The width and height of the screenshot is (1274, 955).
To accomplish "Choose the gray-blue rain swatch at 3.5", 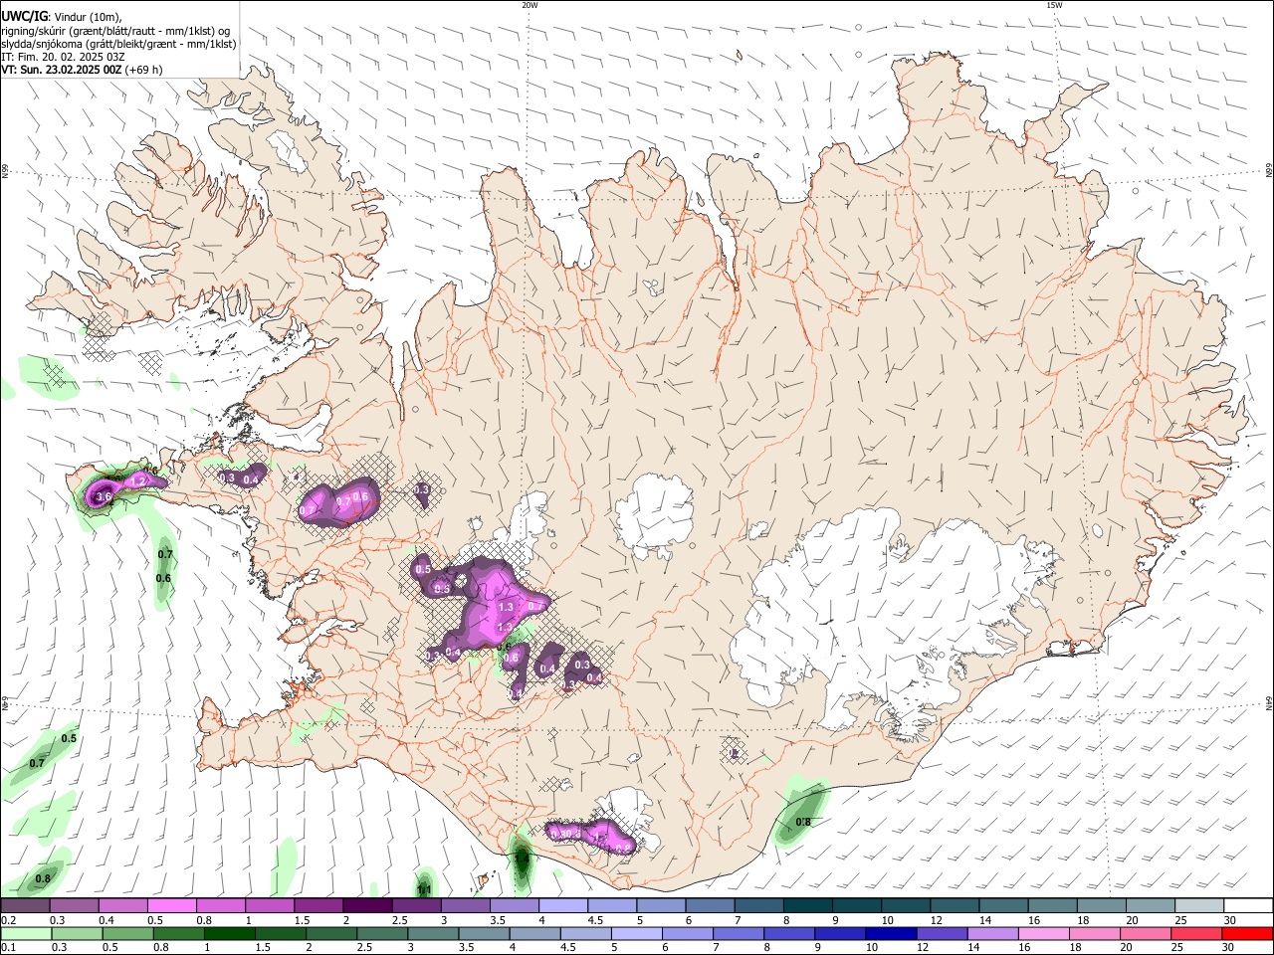I will tap(482, 933).
